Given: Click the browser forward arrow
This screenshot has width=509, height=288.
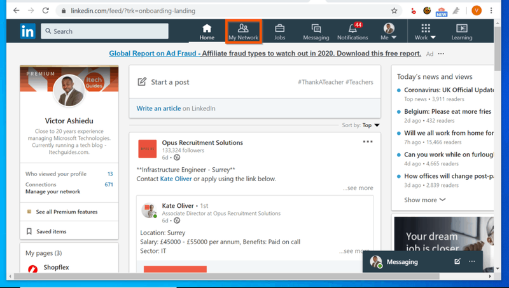Looking at the screenshot, I should click(31, 11).
